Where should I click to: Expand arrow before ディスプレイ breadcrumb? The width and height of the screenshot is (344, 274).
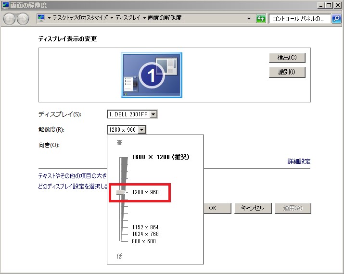(112, 18)
